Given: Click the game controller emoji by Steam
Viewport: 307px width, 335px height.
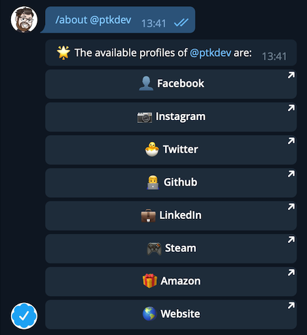Looking at the screenshot, I should [154, 248].
